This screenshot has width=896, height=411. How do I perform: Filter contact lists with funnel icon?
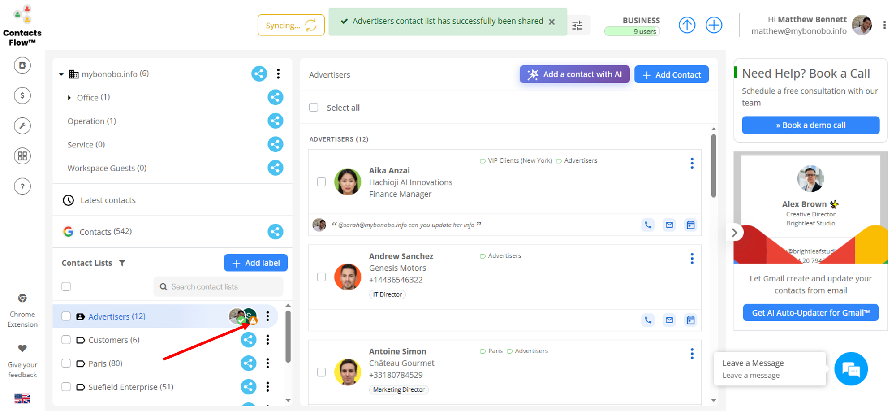(x=122, y=263)
